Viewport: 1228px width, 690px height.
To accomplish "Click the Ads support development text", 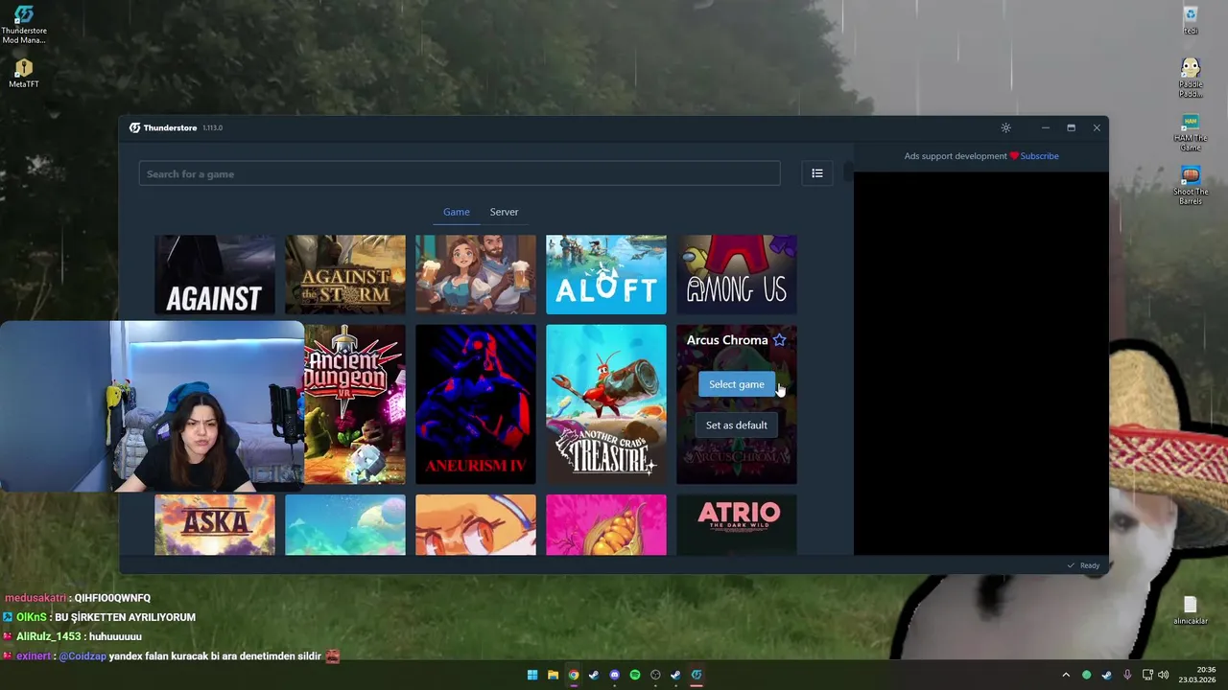I will pos(956,156).
